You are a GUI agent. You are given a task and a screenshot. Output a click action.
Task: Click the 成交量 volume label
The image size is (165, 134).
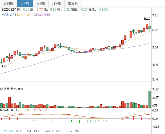click(x=5, y=89)
